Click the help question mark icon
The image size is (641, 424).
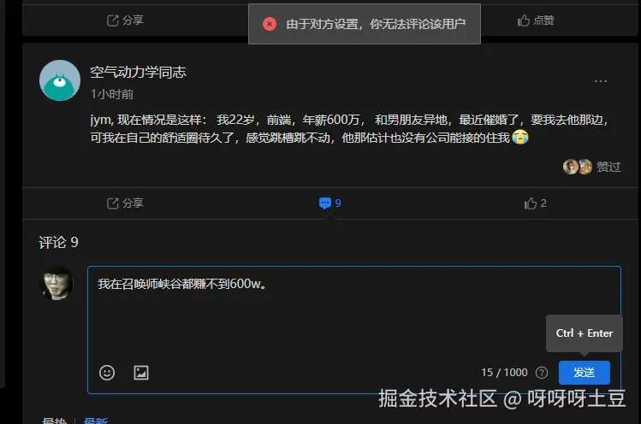click(x=541, y=373)
